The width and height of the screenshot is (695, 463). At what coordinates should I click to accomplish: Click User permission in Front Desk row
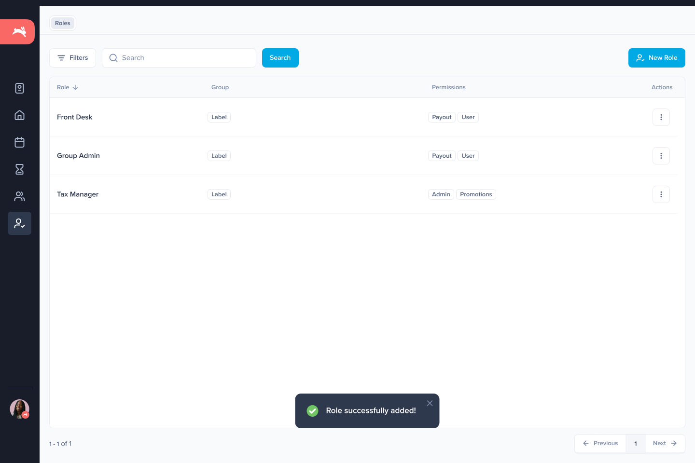click(468, 117)
